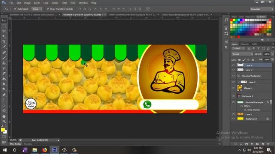Select the Magic Wand tool
The width and height of the screenshot is (275, 154).
click(4, 36)
